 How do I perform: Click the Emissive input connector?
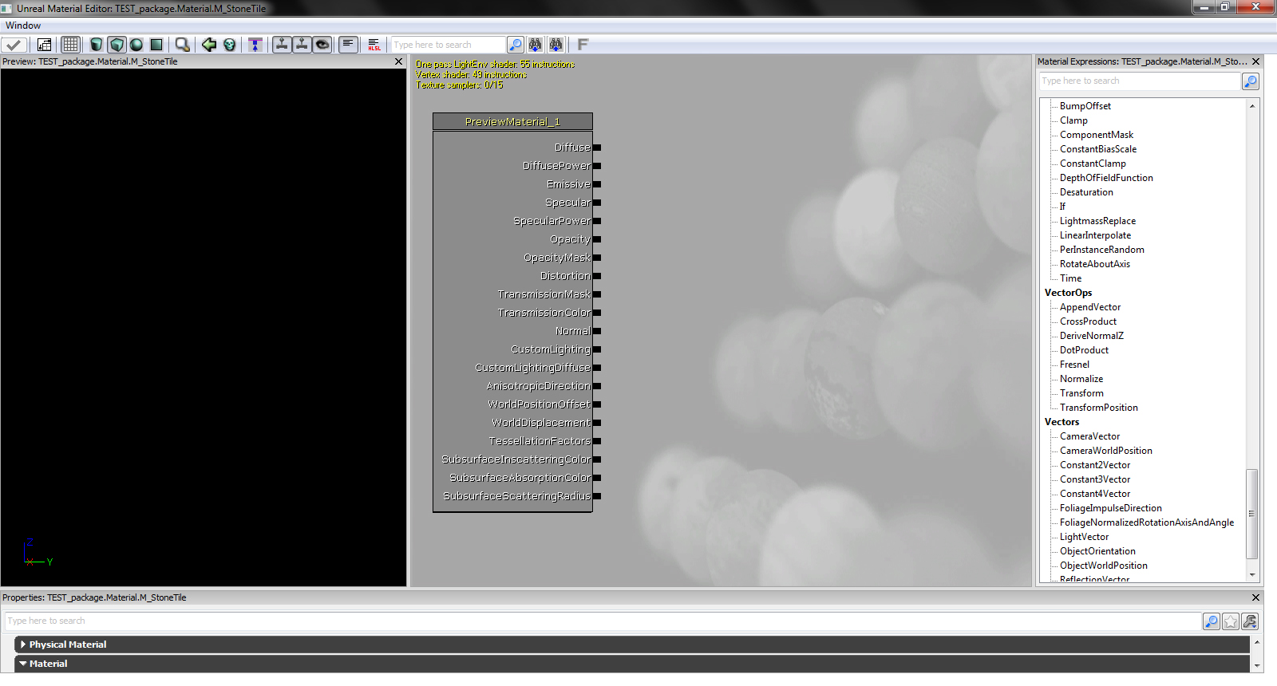point(597,184)
